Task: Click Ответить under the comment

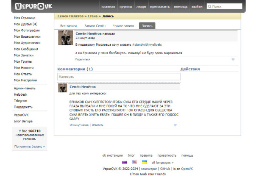Action: pos(97,125)
